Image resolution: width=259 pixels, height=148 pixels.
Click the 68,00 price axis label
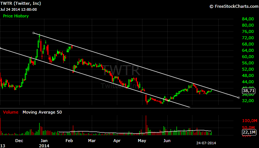click(x=248, y=44)
